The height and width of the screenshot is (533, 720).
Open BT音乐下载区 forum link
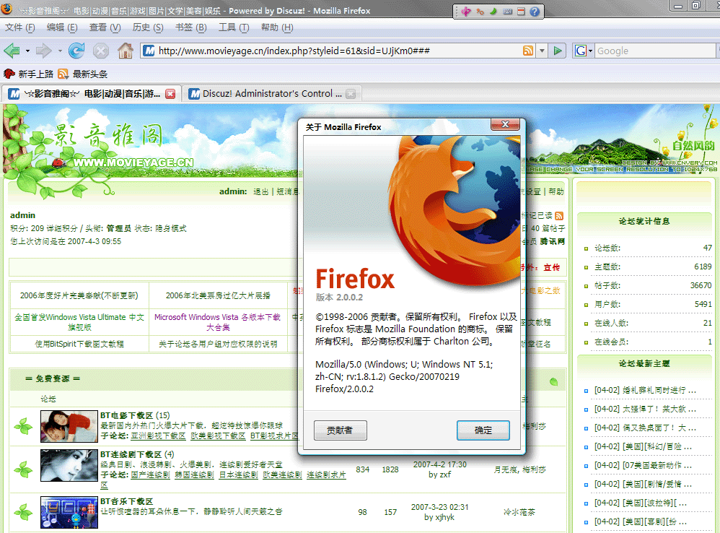click(126, 501)
